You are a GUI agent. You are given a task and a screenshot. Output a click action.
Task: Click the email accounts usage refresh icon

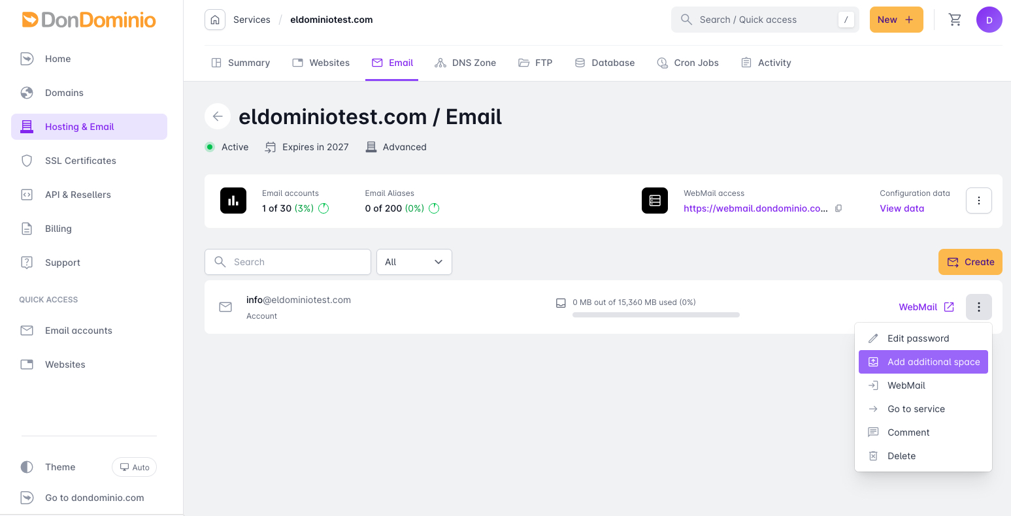coord(323,208)
